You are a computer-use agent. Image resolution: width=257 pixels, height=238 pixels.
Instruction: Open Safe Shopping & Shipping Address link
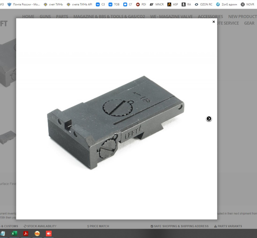(x=180, y=226)
